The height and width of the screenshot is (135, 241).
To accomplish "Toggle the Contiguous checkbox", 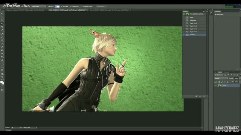I will click(x=71, y=6).
